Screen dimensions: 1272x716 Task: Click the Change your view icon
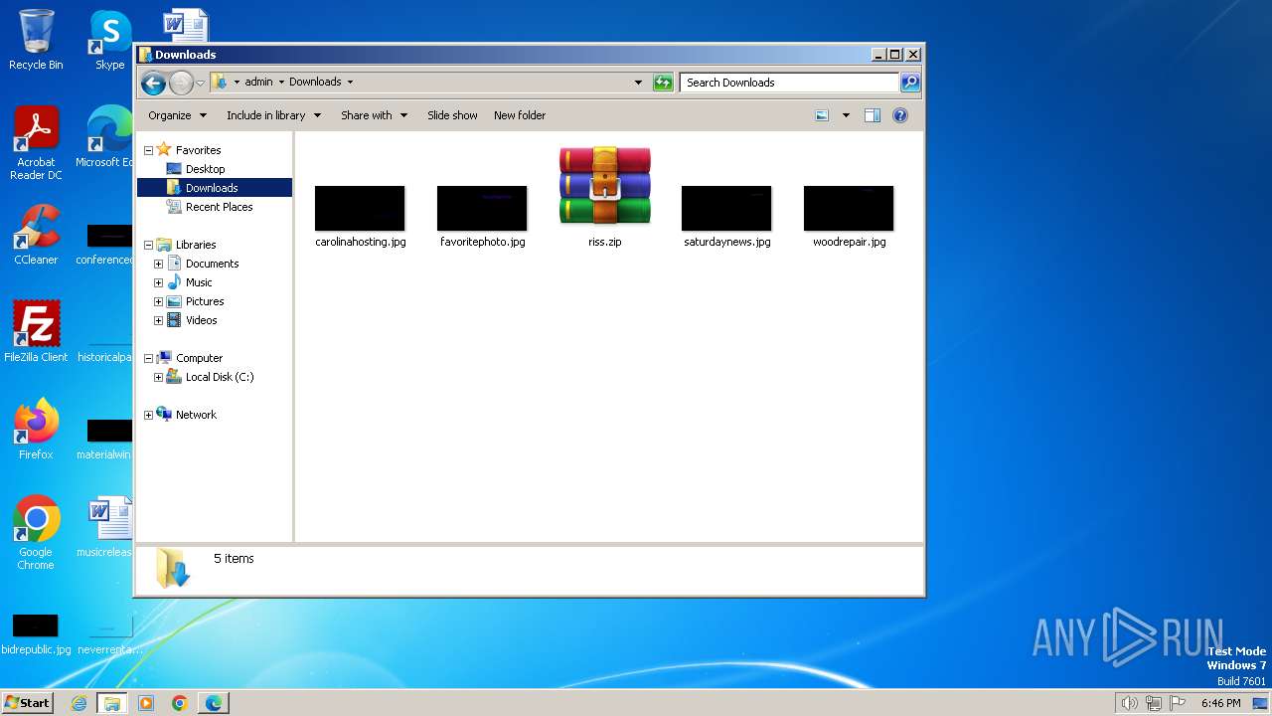[x=822, y=115]
